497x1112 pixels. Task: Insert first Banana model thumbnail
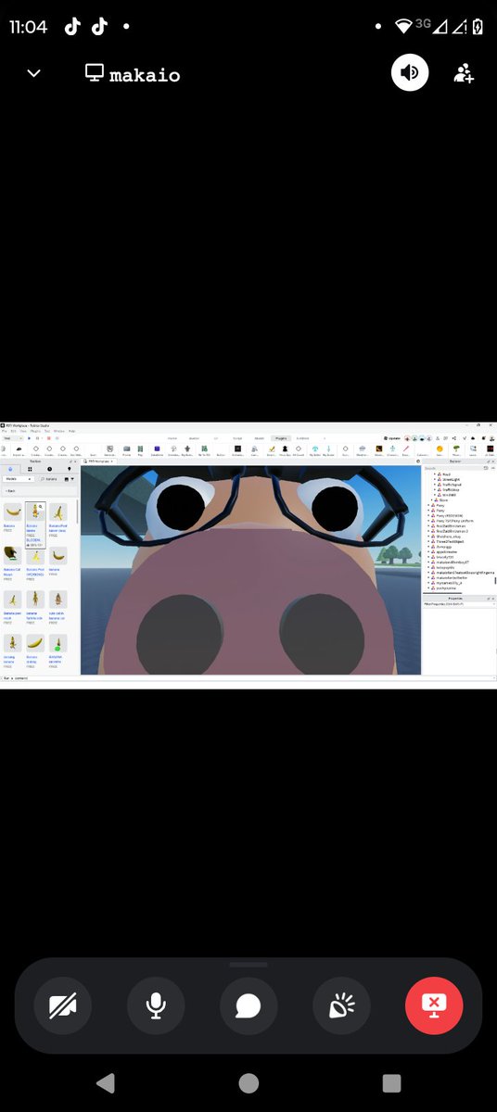[12, 512]
